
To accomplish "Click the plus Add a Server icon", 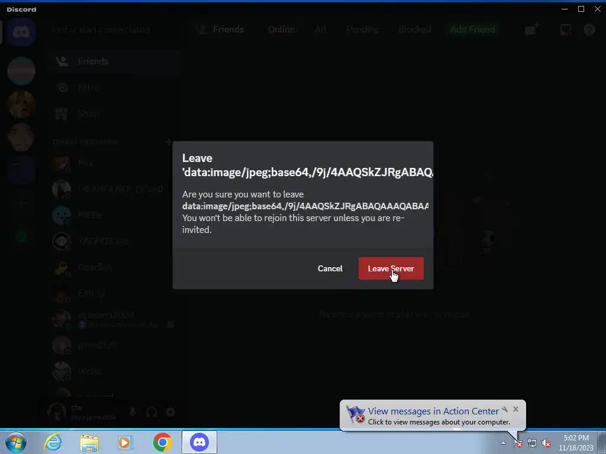I will 21,203.
